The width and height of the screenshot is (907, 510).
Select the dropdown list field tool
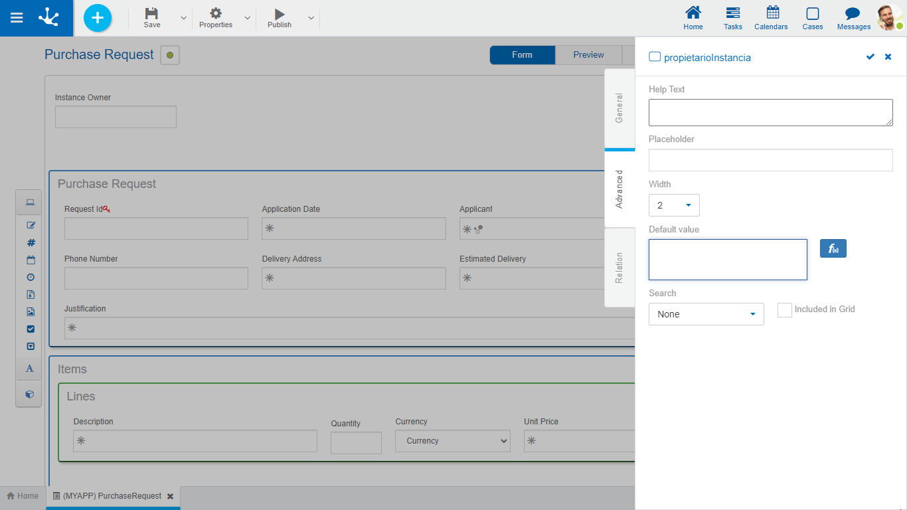tap(30, 346)
